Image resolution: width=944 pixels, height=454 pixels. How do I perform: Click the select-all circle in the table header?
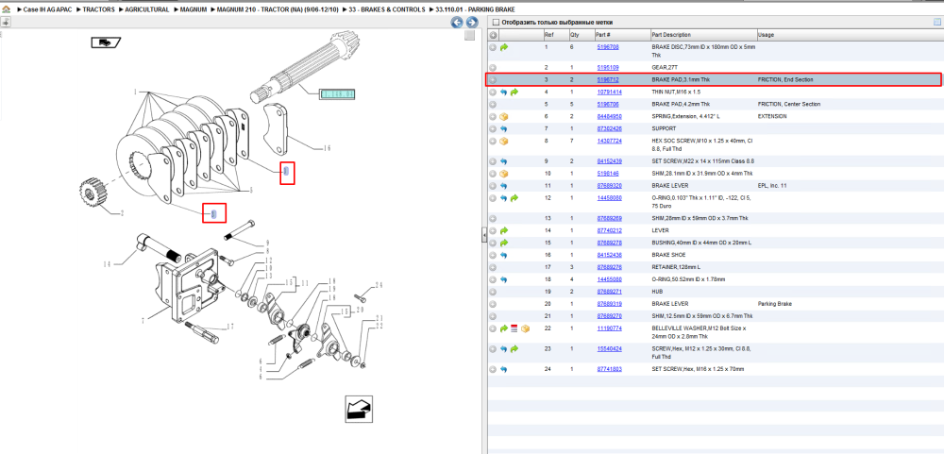point(493,35)
